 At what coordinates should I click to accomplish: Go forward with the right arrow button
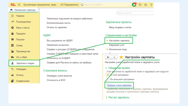point(114,57)
